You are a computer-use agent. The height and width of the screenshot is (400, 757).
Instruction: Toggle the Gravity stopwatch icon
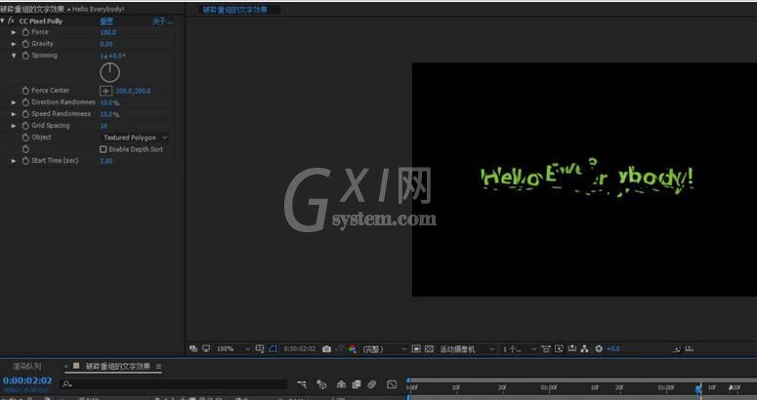tap(26, 44)
